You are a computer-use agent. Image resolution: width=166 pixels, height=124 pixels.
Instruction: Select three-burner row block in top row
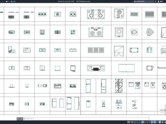click(x=42, y=14)
